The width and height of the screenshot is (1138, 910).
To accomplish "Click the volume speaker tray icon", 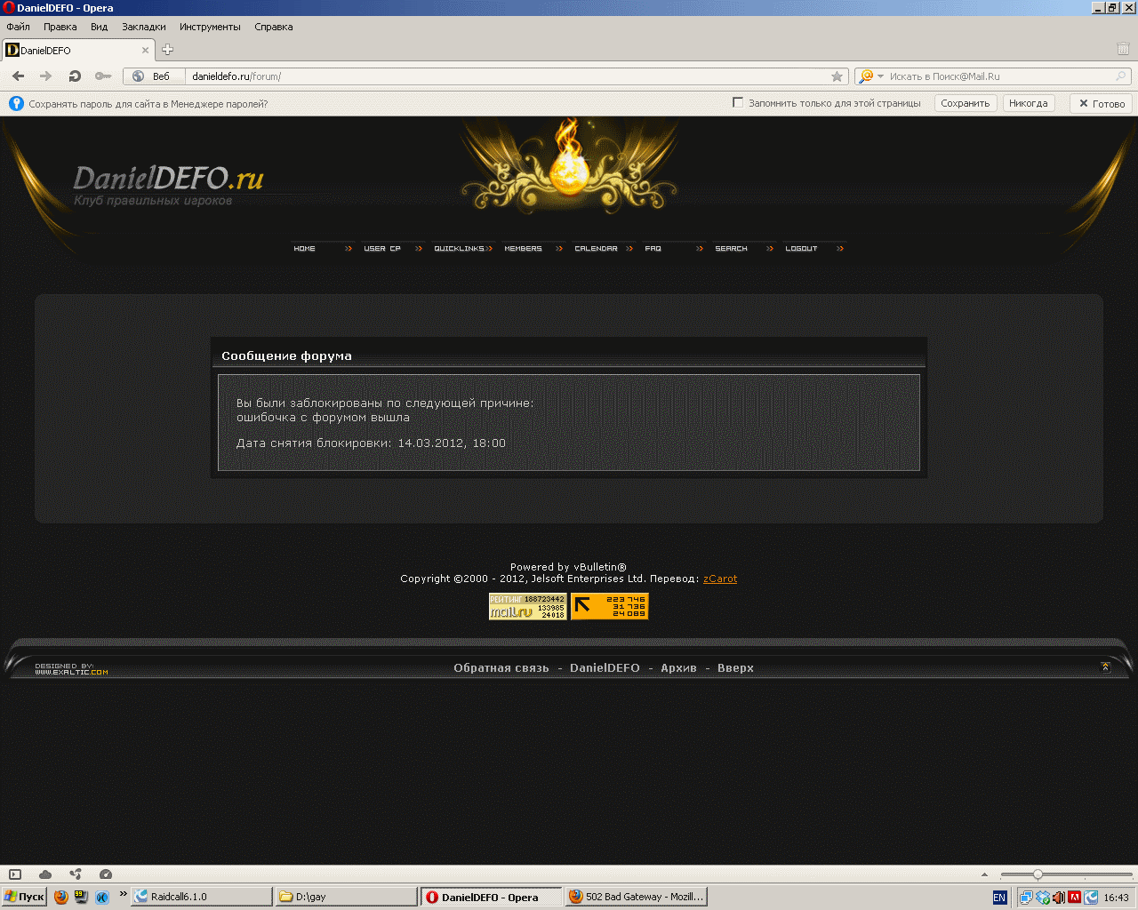I will click(1059, 898).
